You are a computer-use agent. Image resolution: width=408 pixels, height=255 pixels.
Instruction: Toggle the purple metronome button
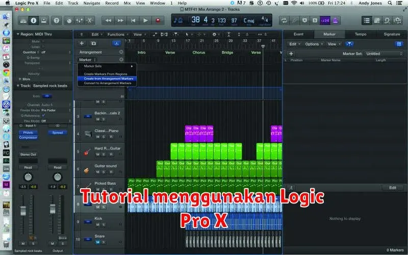pos(335,20)
